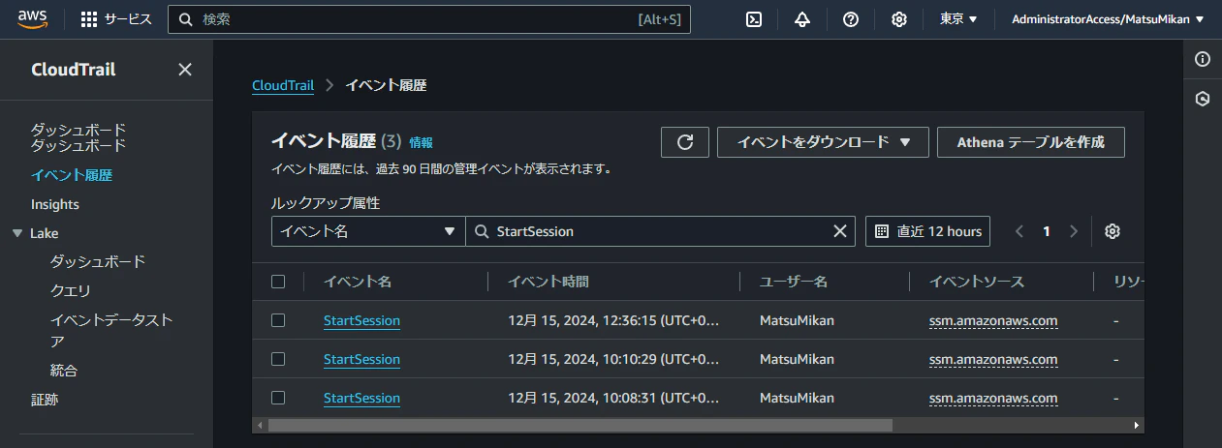Click ssm.amazonaws.com in the 10:10:29 row
This screenshot has width=1222, height=448.
[993, 359]
